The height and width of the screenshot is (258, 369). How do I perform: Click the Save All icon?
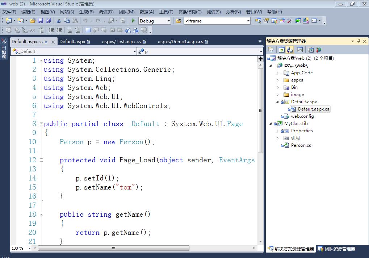(49, 21)
